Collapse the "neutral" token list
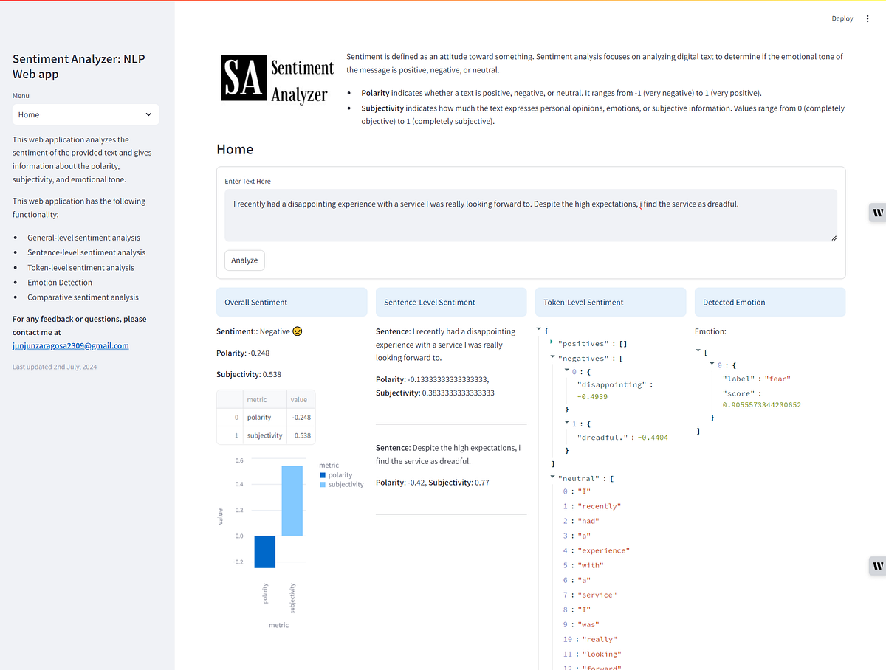 coord(552,476)
